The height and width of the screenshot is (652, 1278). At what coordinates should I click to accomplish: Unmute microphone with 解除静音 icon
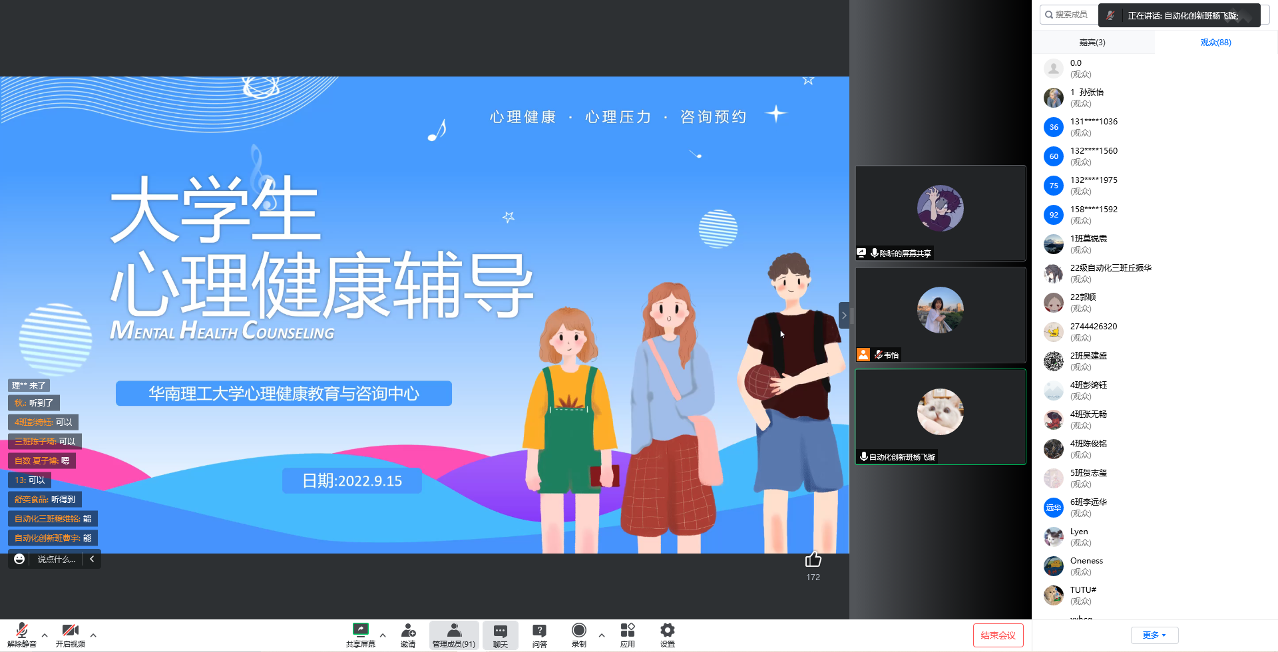point(21,635)
